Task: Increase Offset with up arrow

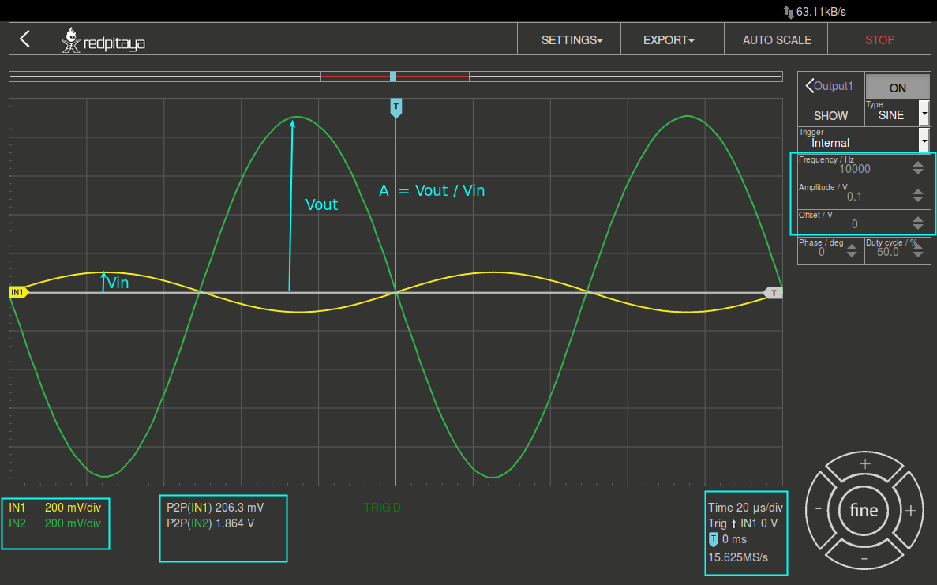Action: click(x=918, y=219)
